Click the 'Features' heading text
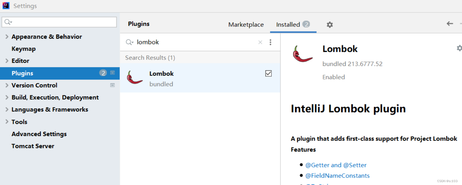 [x=303, y=150]
